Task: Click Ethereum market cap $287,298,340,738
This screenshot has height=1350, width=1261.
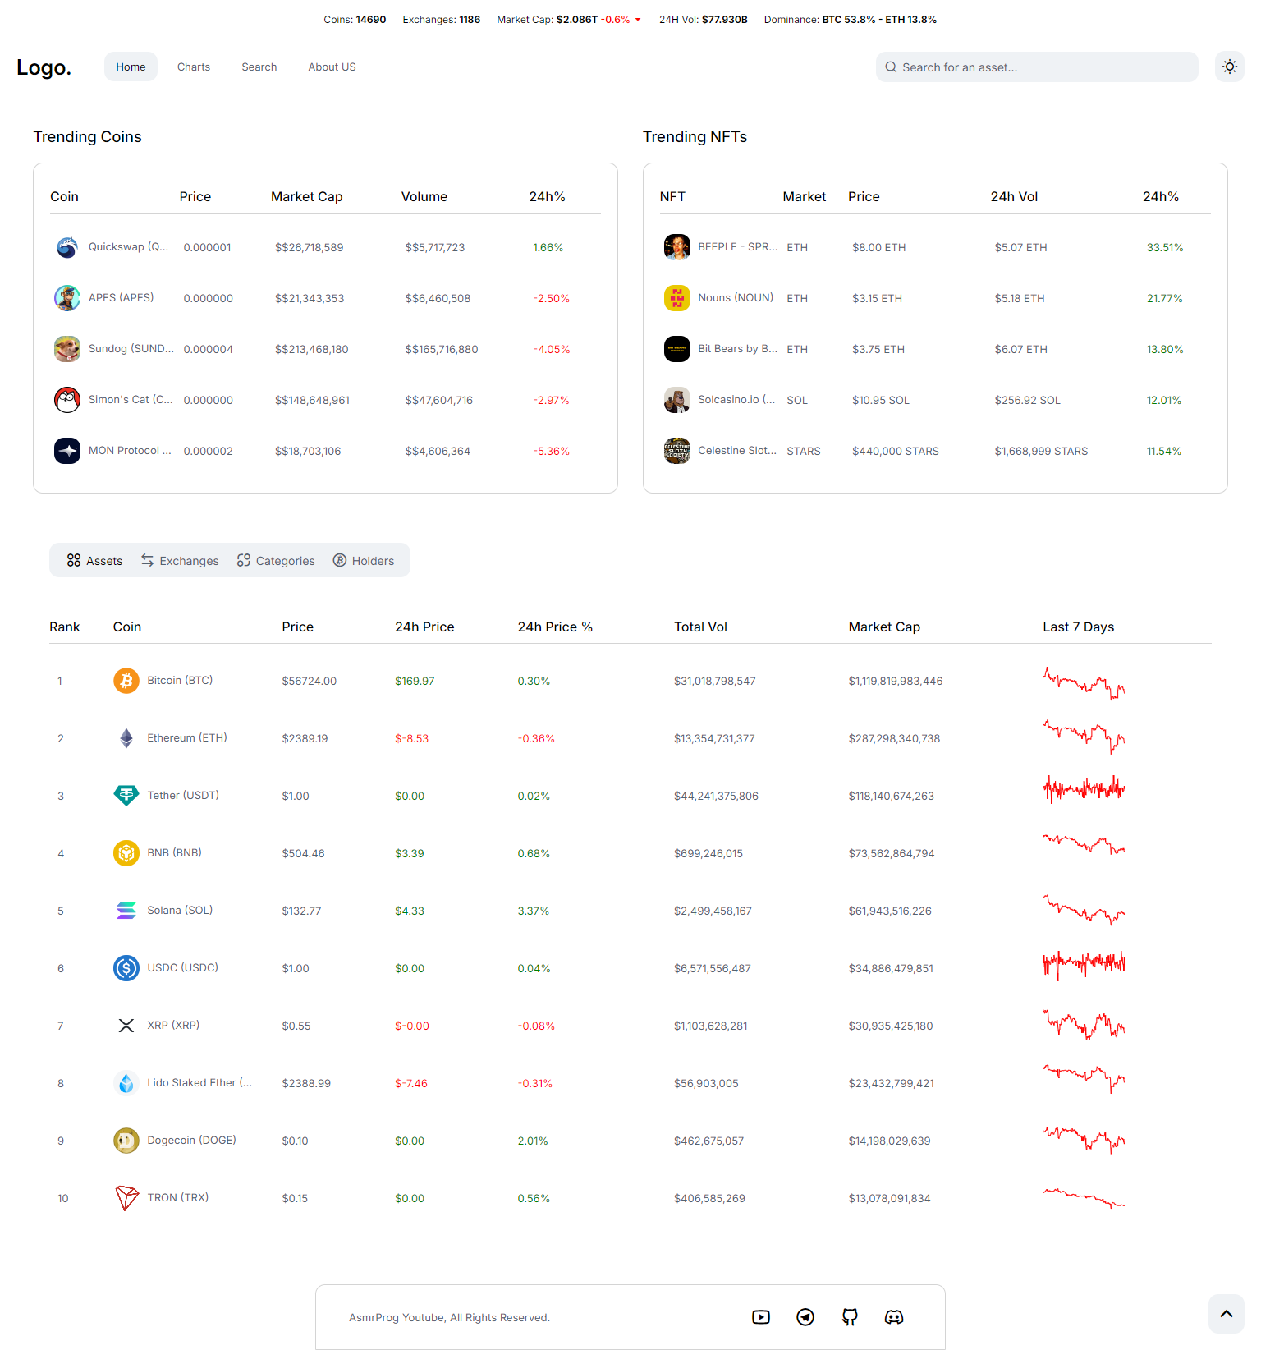Action: (x=894, y=739)
